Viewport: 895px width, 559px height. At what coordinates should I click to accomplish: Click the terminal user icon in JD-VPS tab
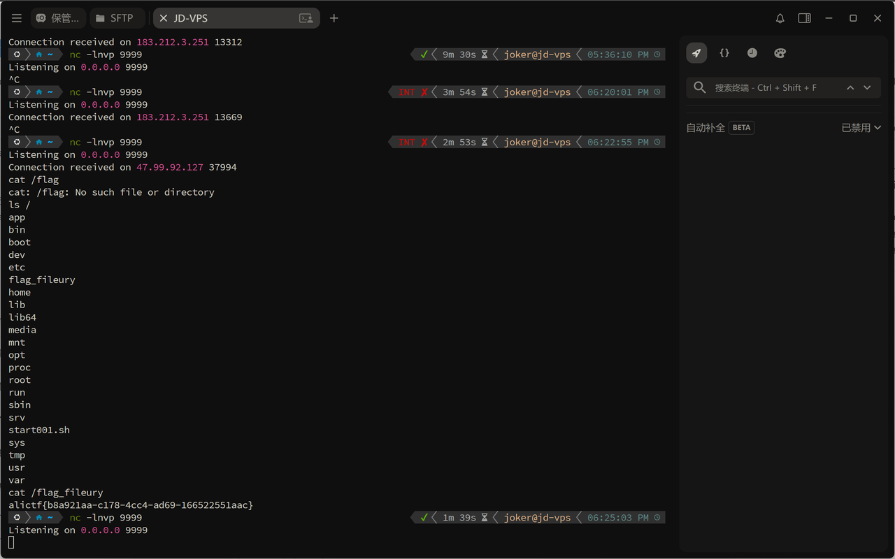point(306,18)
